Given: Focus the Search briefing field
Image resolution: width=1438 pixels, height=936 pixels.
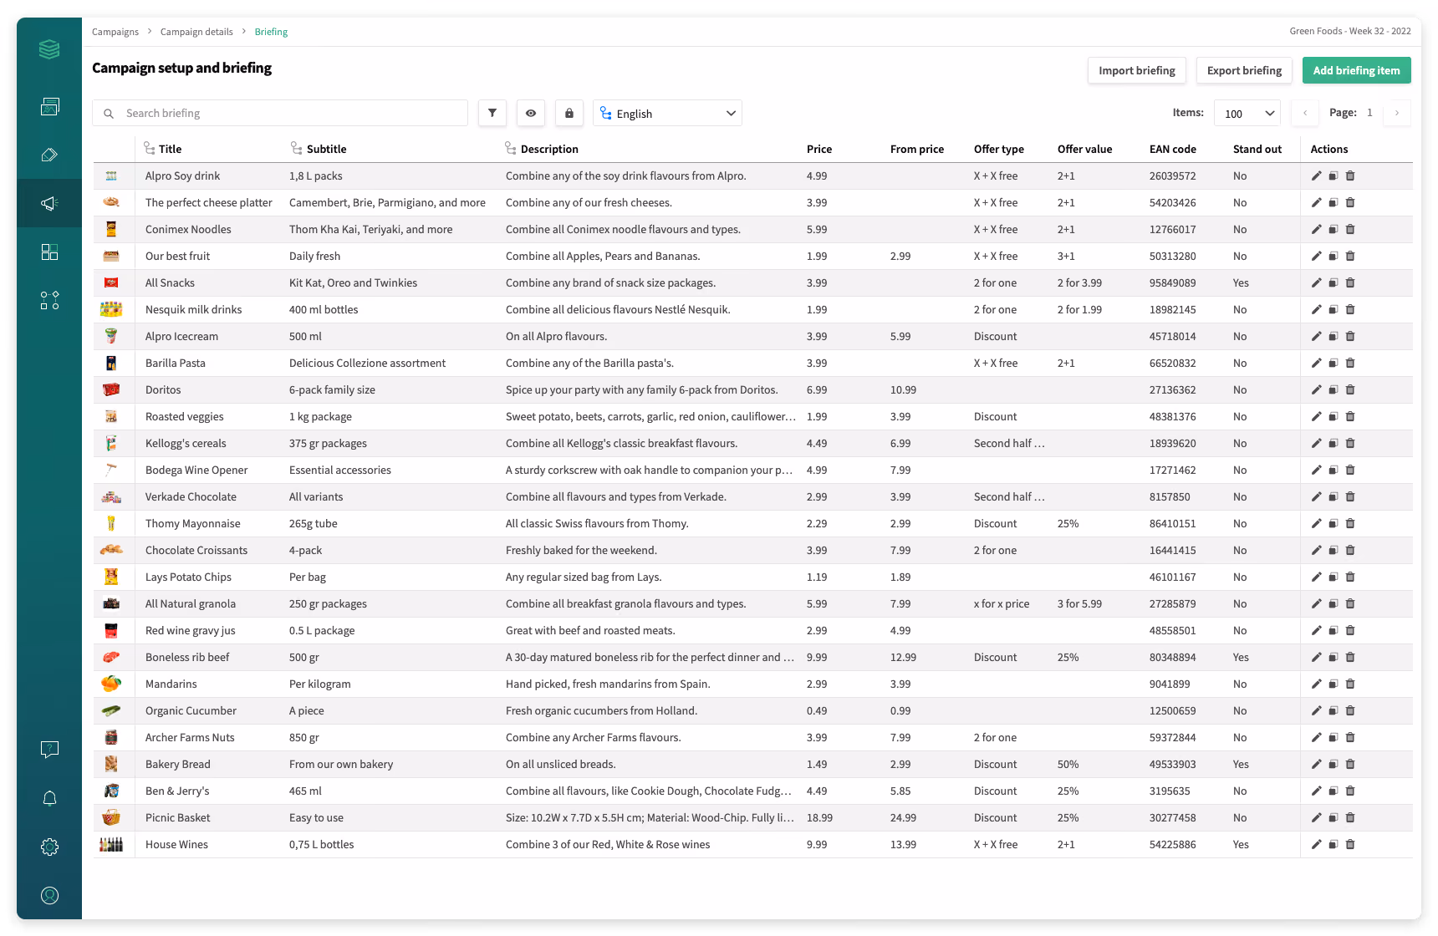Looking at the screenshot, I should 280,113.
